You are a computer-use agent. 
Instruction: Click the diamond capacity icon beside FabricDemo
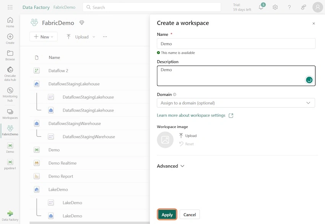[x=82, y=22]
